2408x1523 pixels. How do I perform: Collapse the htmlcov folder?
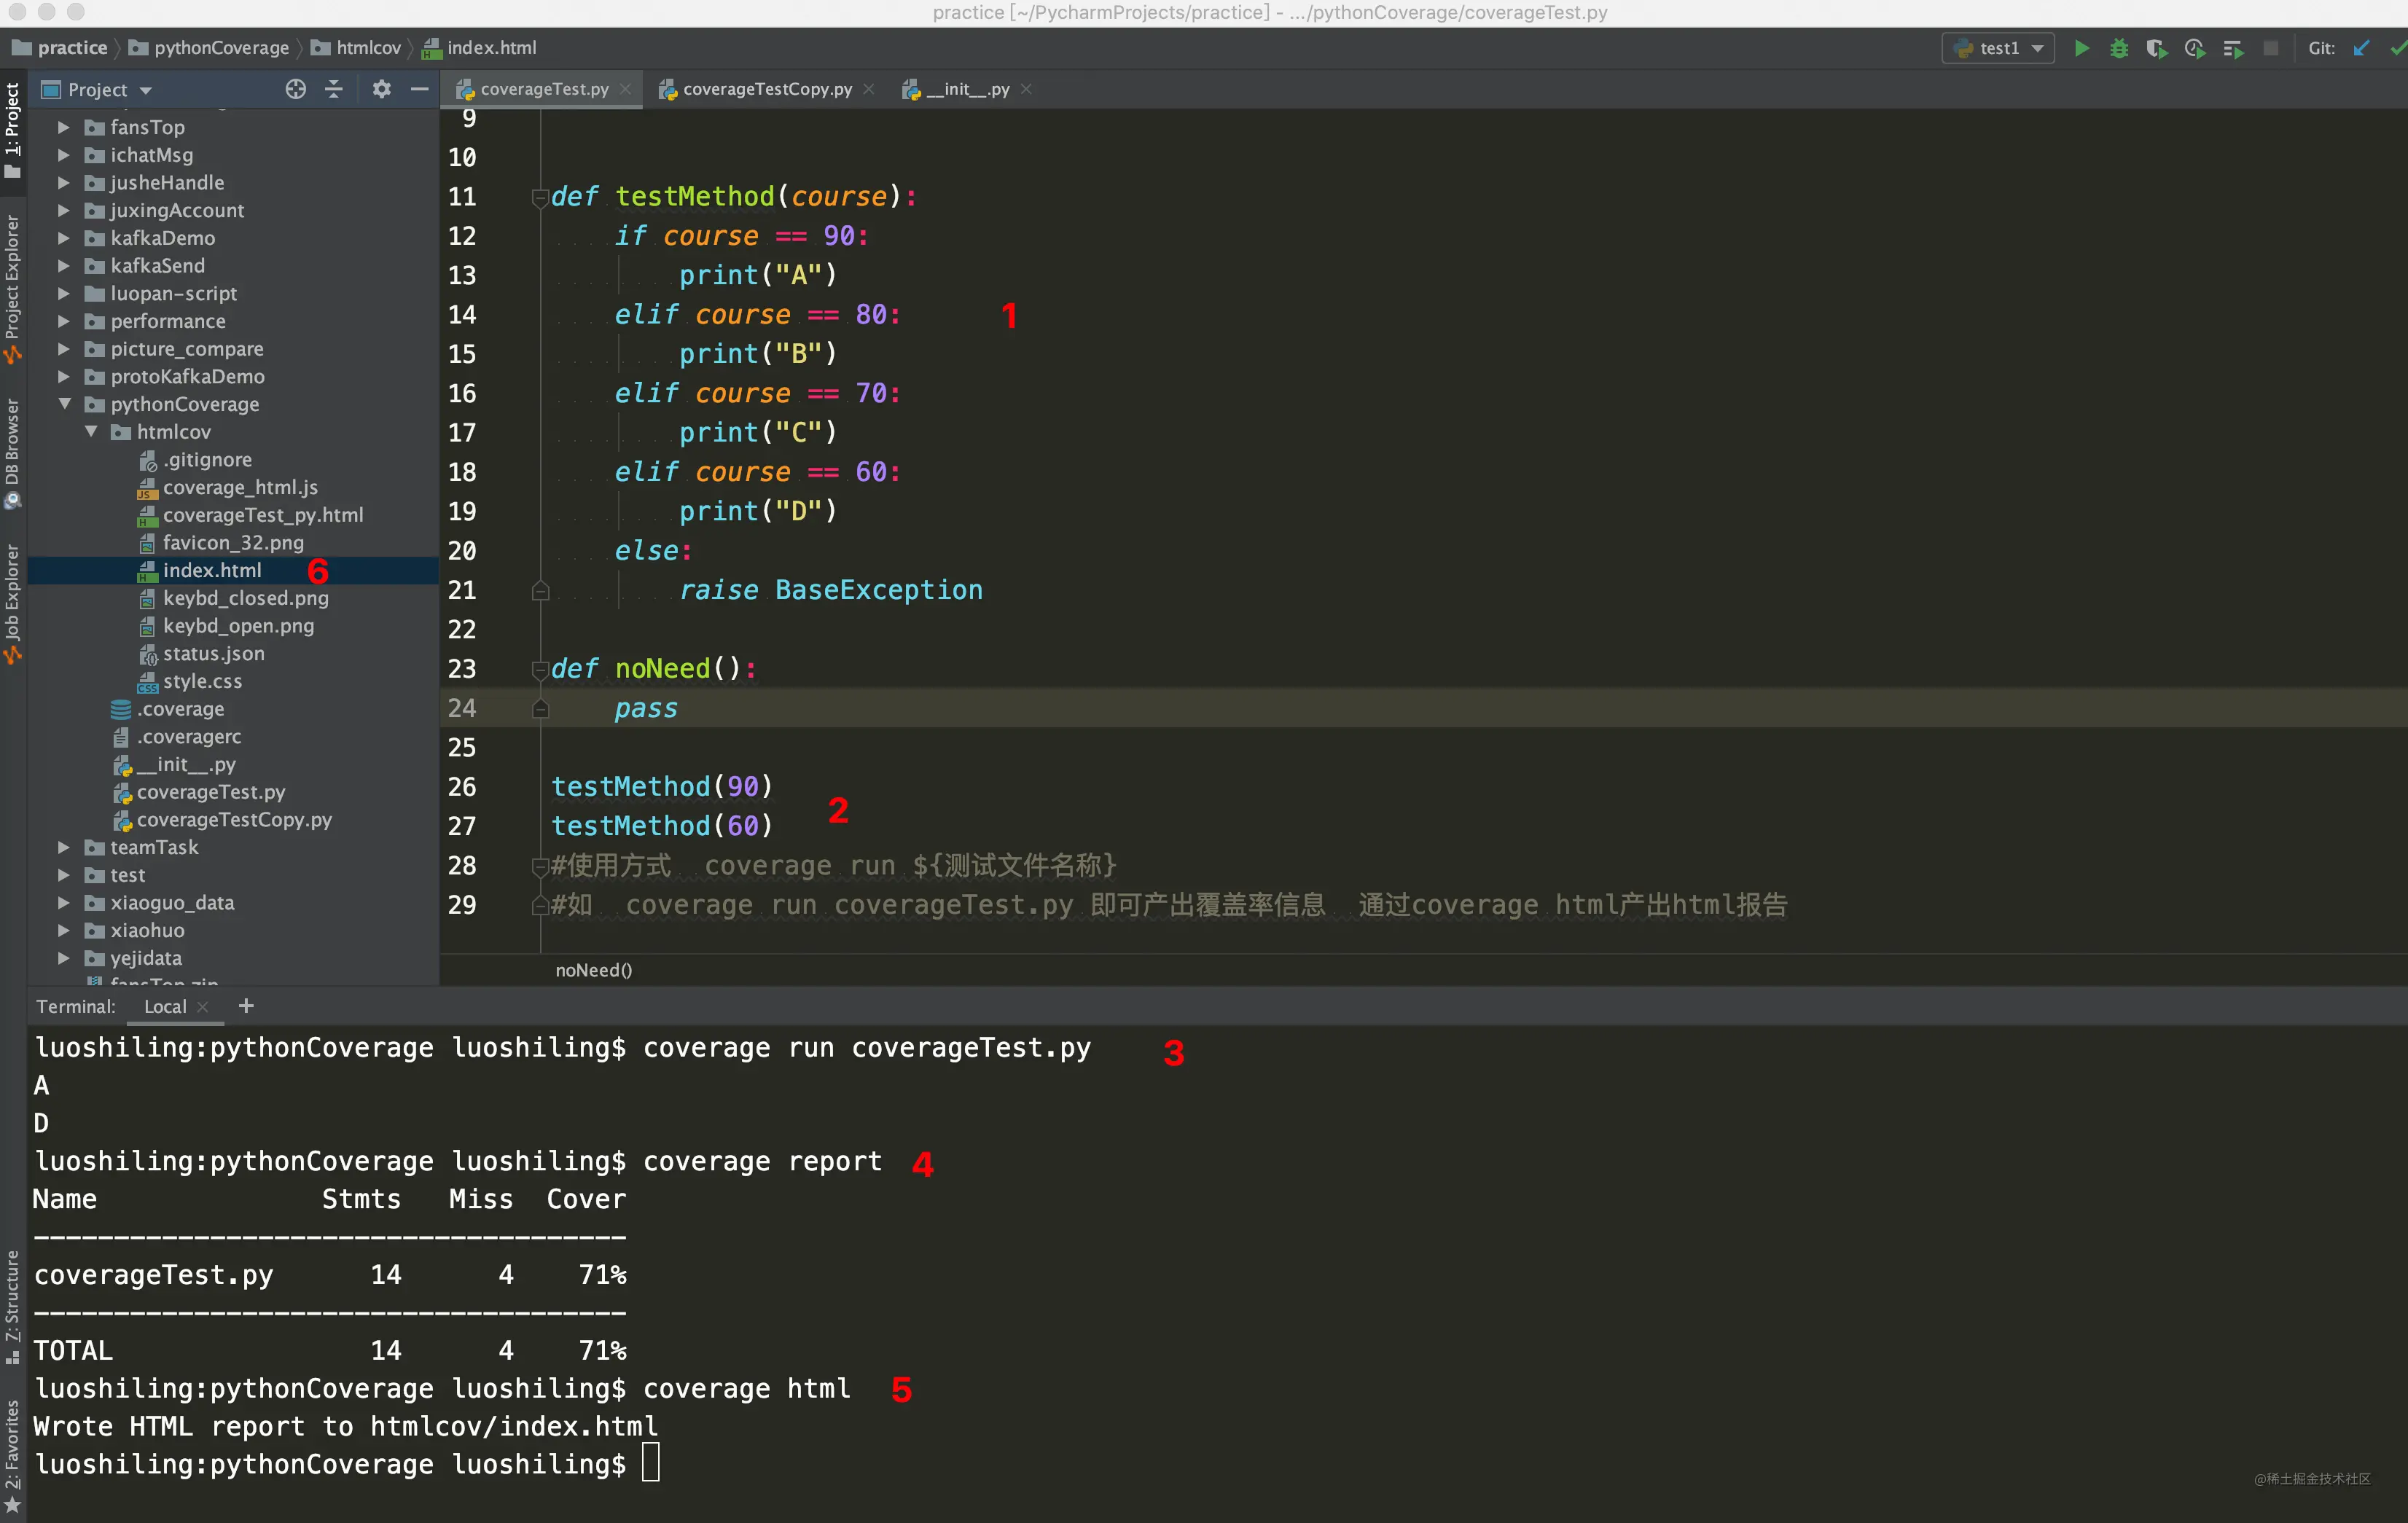[91, 432]
